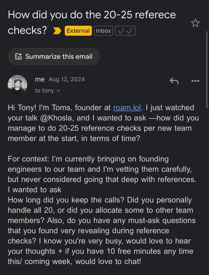209x275 pixels.
Task: Tap the subject 'How did you do the 20-25 referece checks?'
Action: 92,22
